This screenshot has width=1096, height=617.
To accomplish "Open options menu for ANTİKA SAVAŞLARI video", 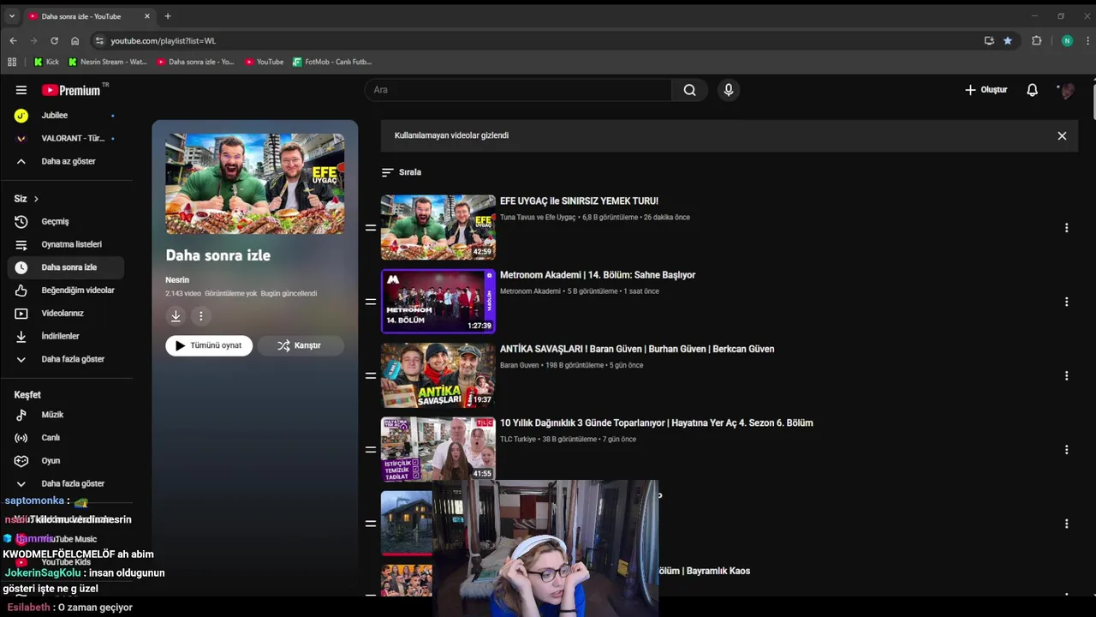I will click(x=1066, y=375).
